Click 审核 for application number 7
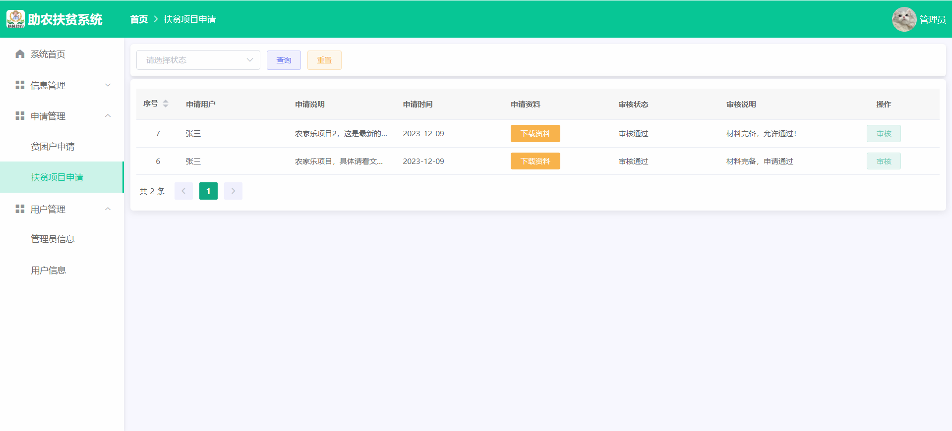 pos(884,134)
